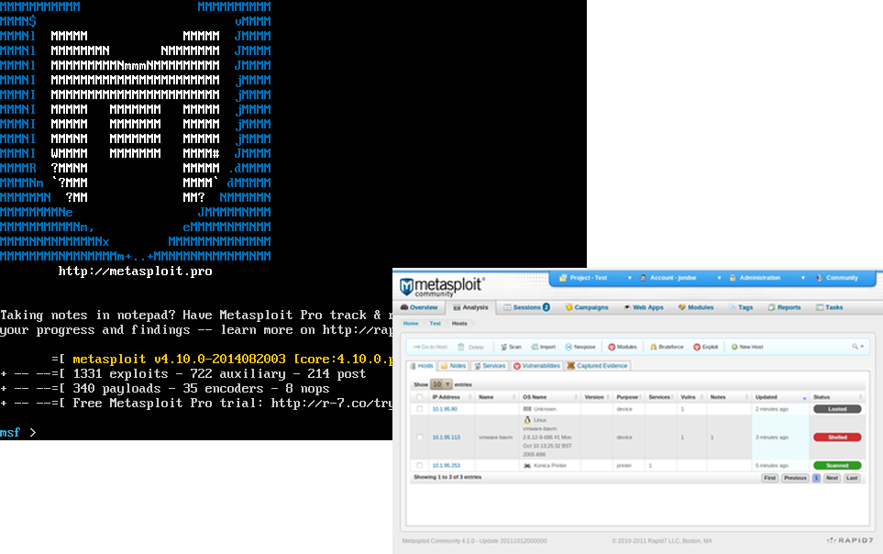
Task: Expand the Administration dropdown menu
Action: 767,278
